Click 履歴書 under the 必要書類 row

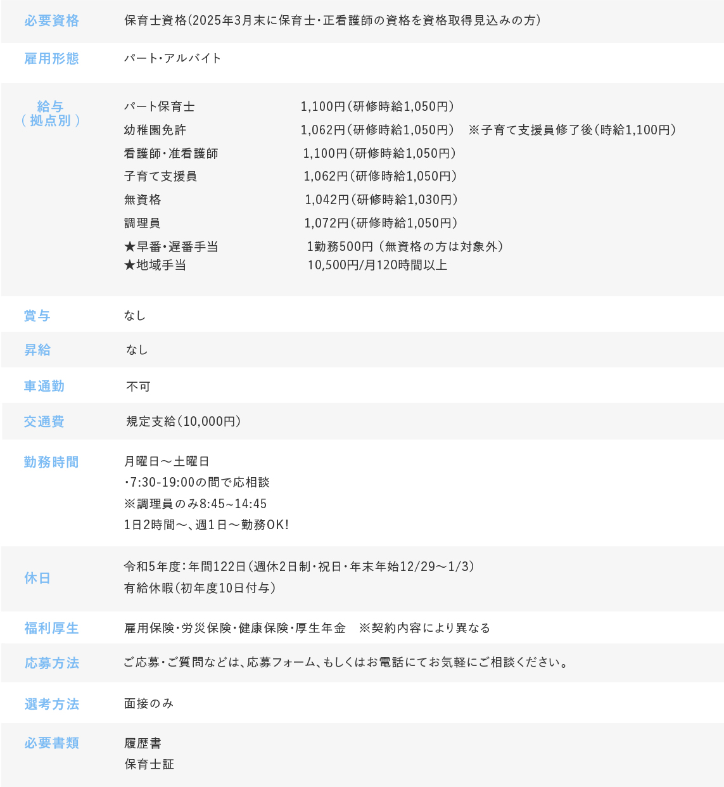(x=143, y=743)
